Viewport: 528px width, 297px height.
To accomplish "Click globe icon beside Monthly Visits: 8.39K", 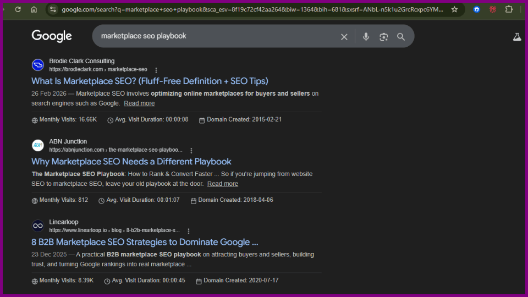I will (x=34, y=281).
